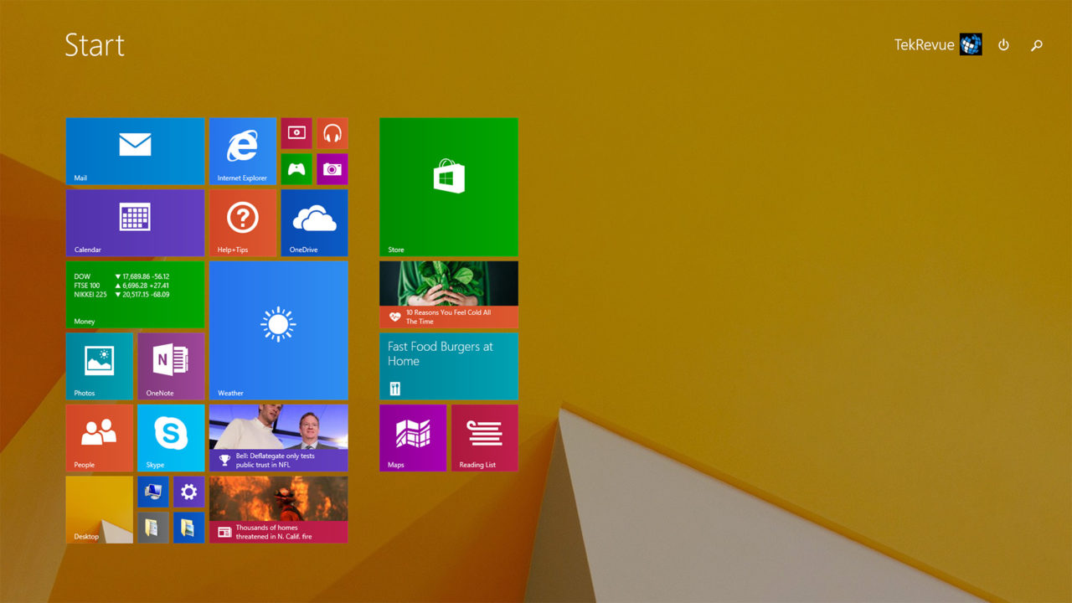Open the Desktop tile
The image size is (1072, 603).
pyautogui.click(x=100, y=510)
